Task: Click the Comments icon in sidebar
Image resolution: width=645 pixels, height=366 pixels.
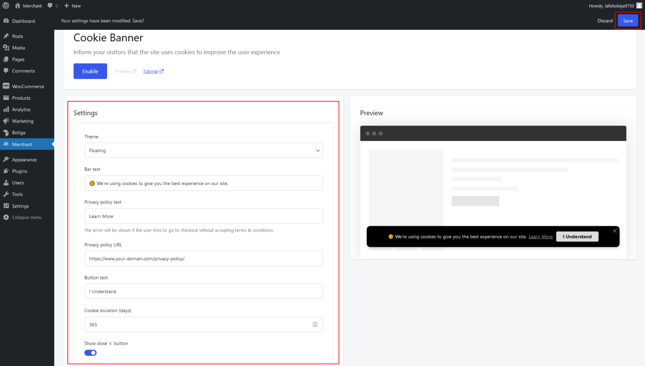Action: click(x=6, y=71)
